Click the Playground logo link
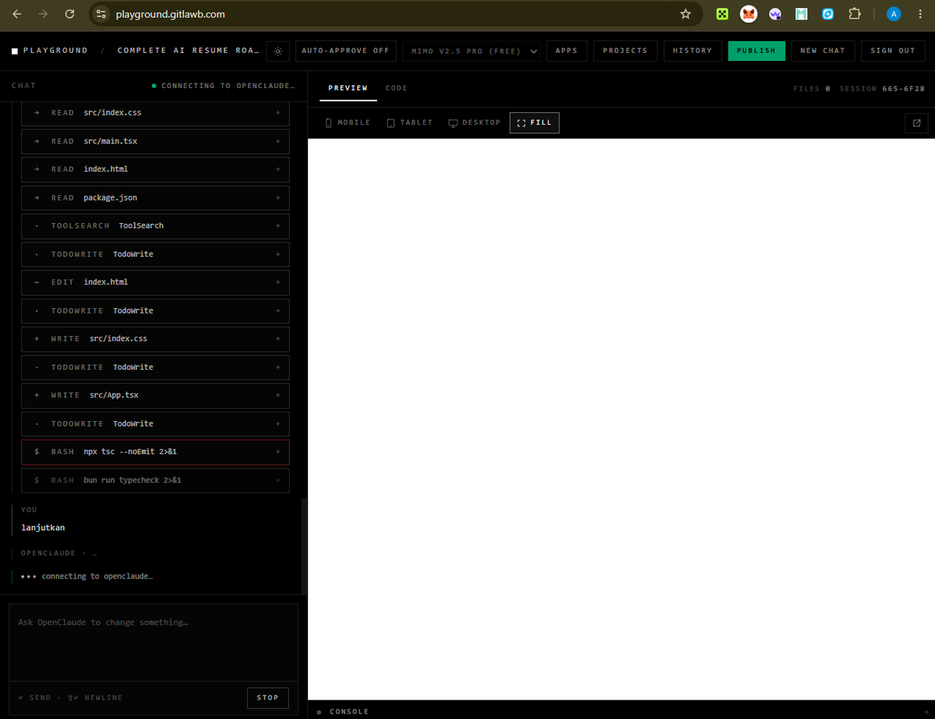Image resolution: width=935 pixels, height=719 pixels. 50,51
